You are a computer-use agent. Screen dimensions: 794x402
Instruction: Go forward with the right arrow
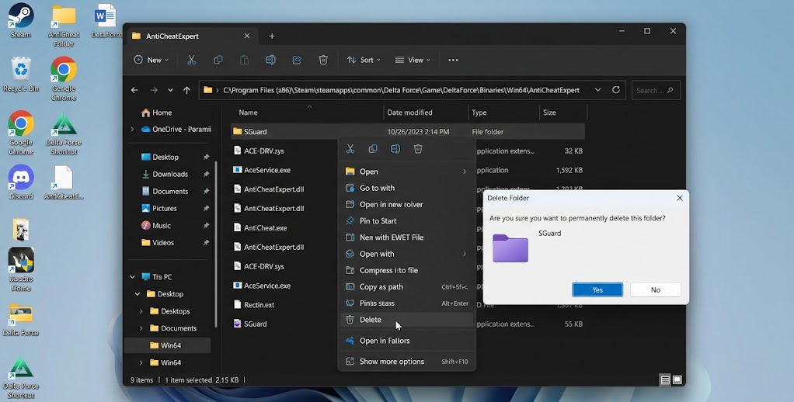coord(153,90)
